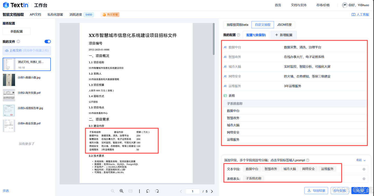Viewport: 374px width, 196px height.
Task: Click the help icon after the prompt hint
Action: tap(308, 160)
